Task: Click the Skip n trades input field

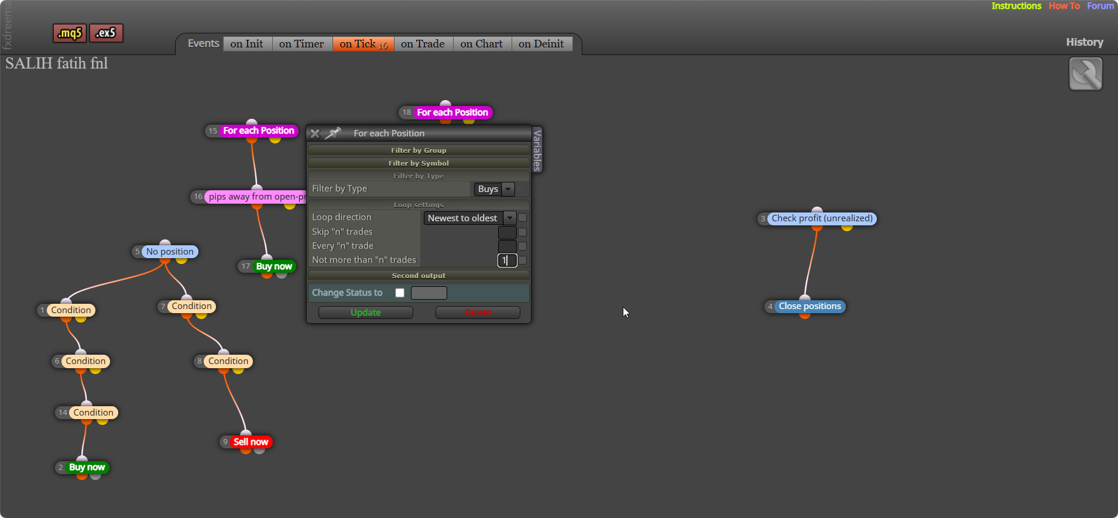Action: pyautogui.click(x=507, y=232)
